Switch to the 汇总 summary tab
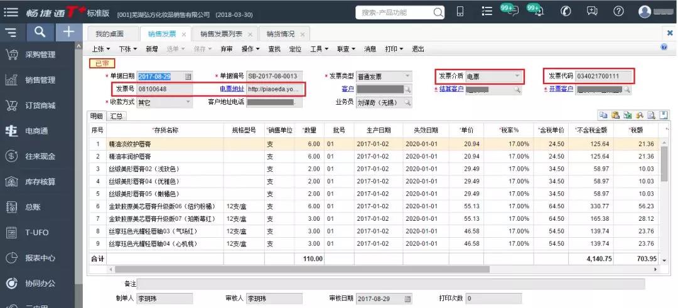Screen dimensions: 678x308 pyautogui.click(x=116, y=116)
